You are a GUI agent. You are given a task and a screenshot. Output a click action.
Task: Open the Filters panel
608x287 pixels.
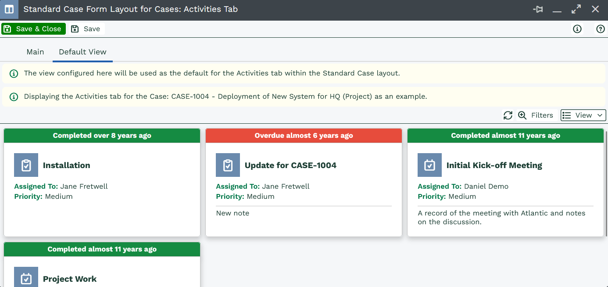(536, 115)
